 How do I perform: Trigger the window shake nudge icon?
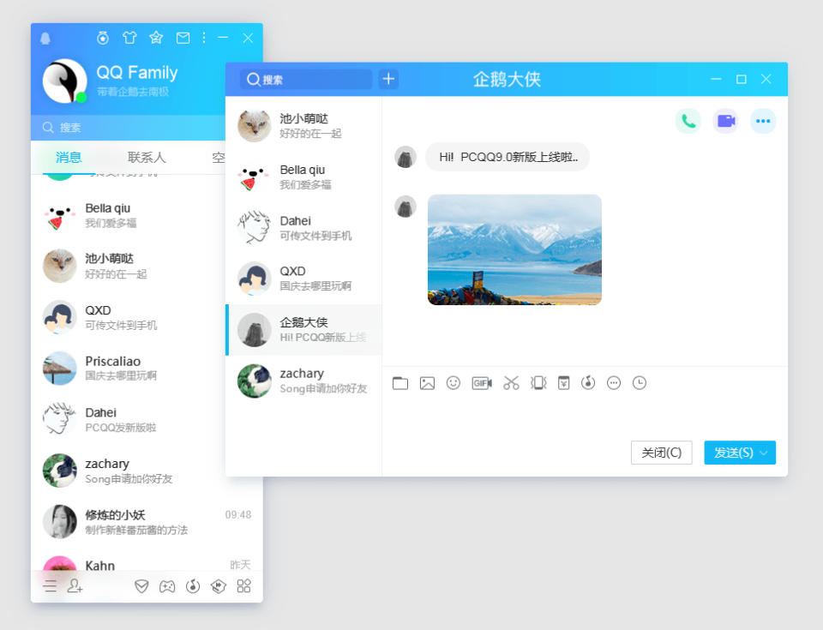pyautogui.click(x=538, y=383)
